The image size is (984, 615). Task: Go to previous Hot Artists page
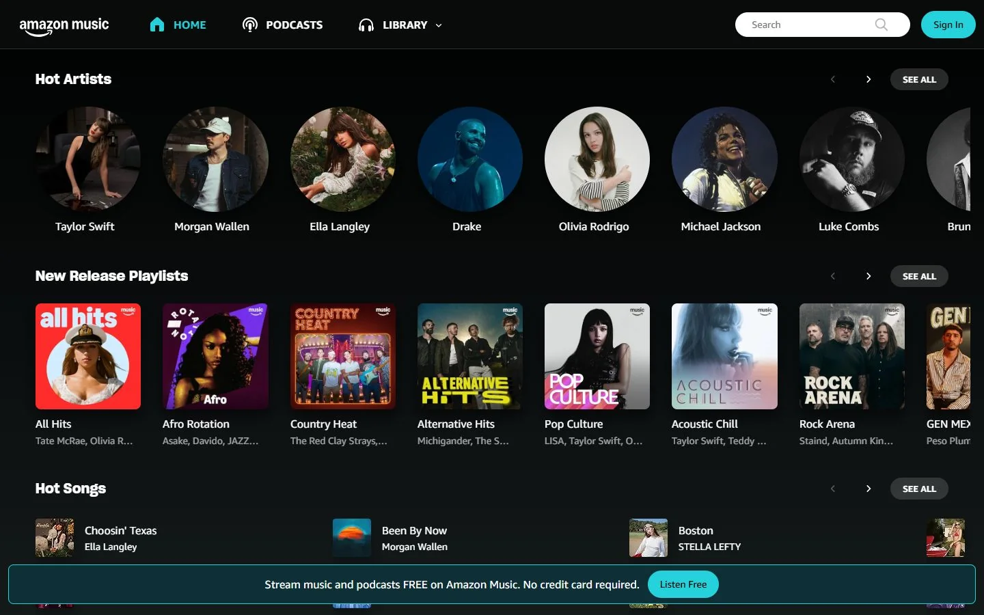pyautogui.click(x=833, y=79)
